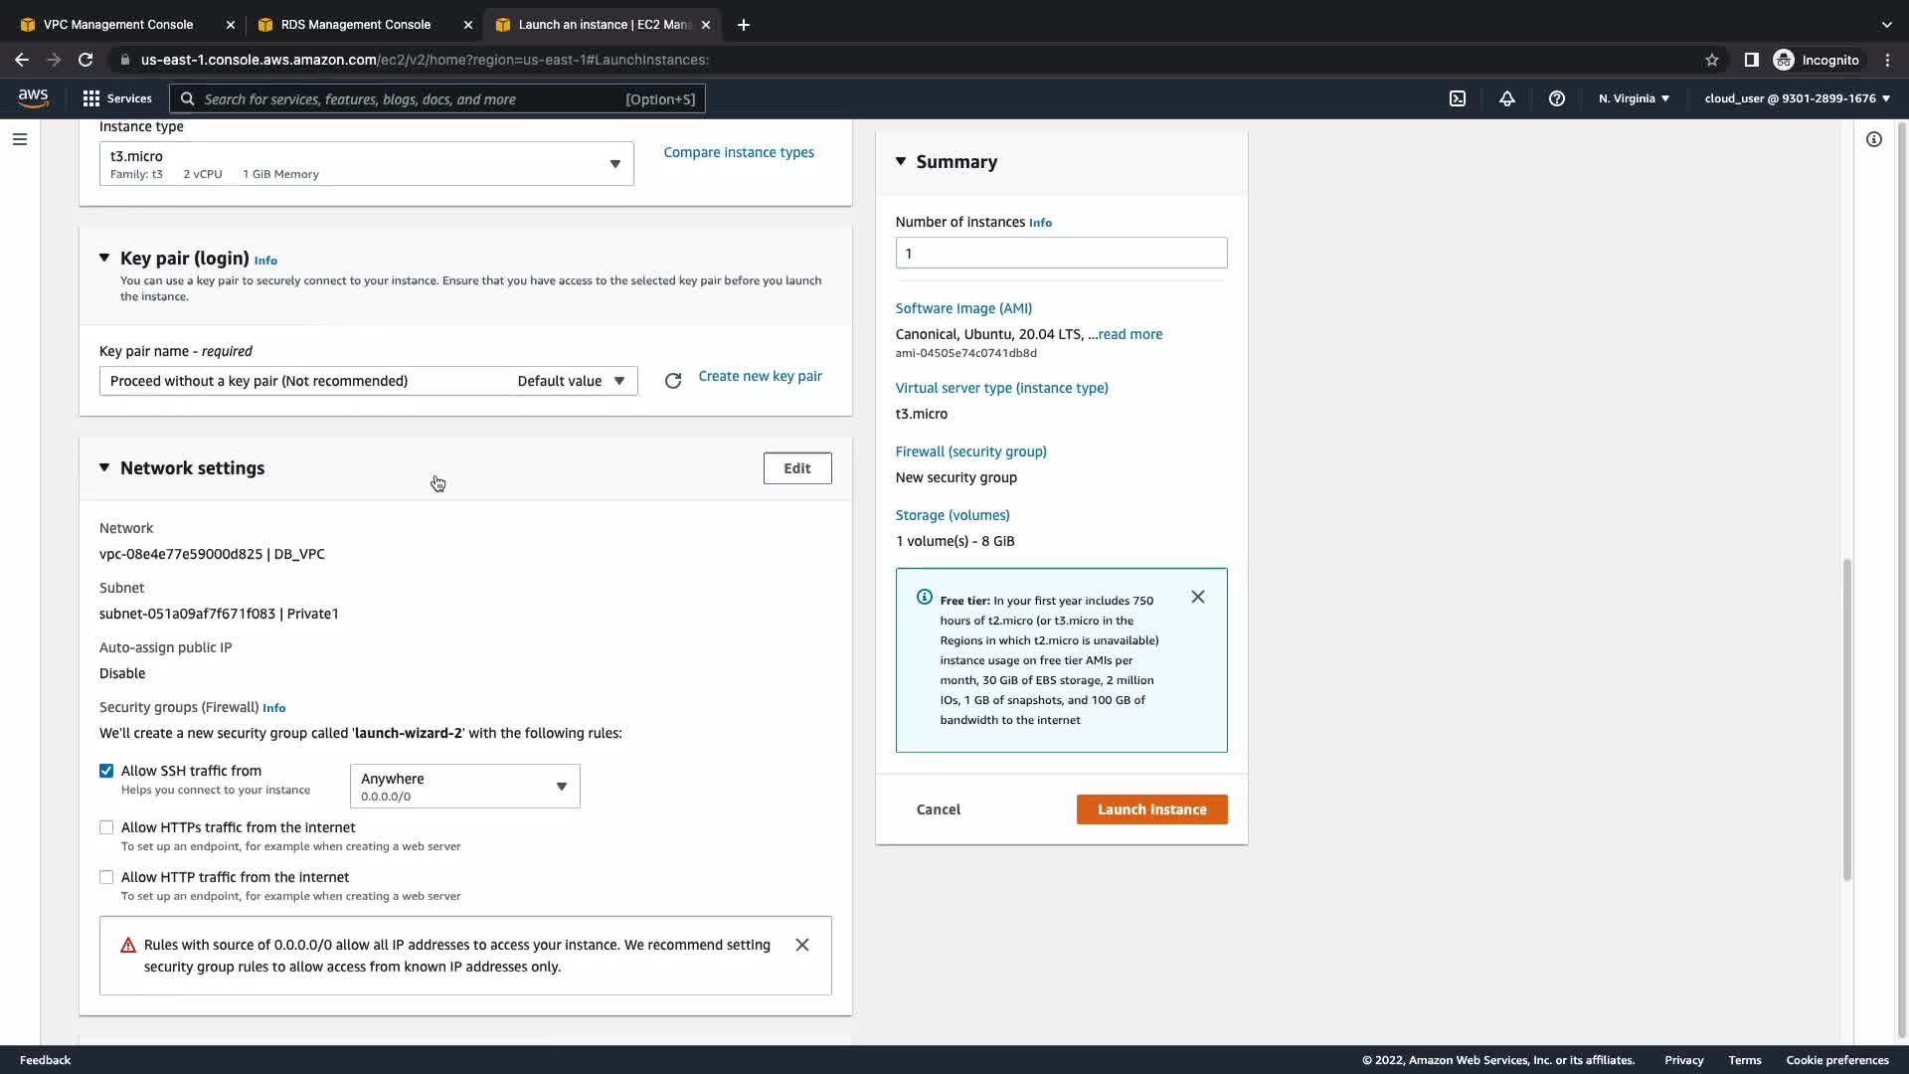
Task: Click the Create new key pair link
Action: click(x=760, y=376)
